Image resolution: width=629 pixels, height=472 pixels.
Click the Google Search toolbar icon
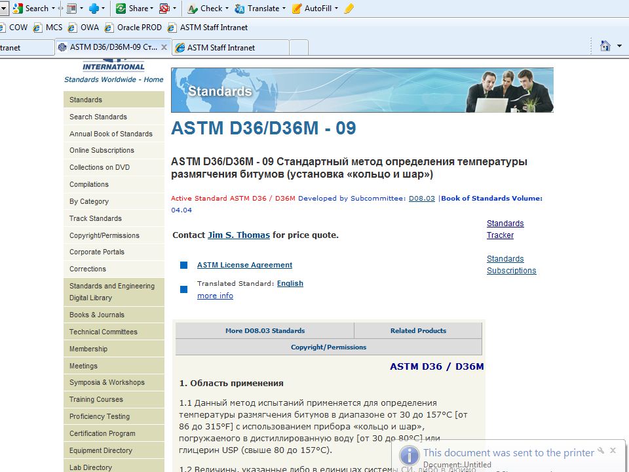18,9
